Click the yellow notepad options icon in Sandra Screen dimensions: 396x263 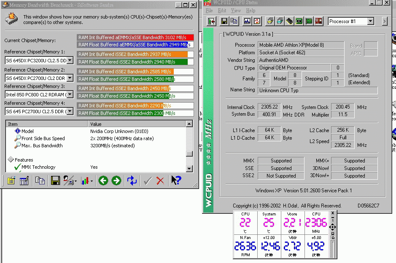pyautogui.click(x=11, y=181)
